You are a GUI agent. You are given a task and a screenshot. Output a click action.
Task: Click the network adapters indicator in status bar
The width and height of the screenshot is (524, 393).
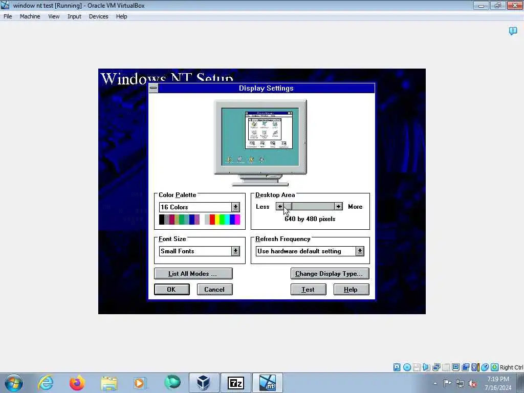tap(436, 367)
